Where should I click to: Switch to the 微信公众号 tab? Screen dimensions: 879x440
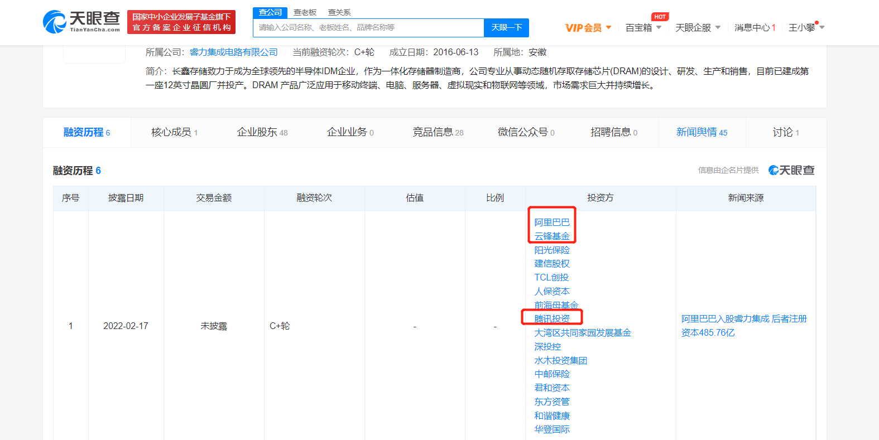tap(526, 132)
